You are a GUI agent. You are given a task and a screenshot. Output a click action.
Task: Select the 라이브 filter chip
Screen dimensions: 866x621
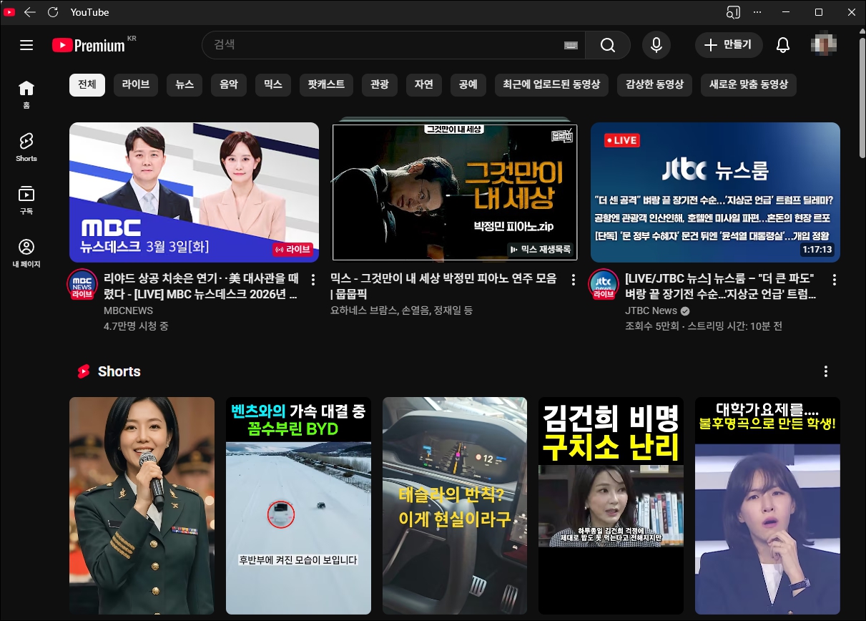pos(135,84)
